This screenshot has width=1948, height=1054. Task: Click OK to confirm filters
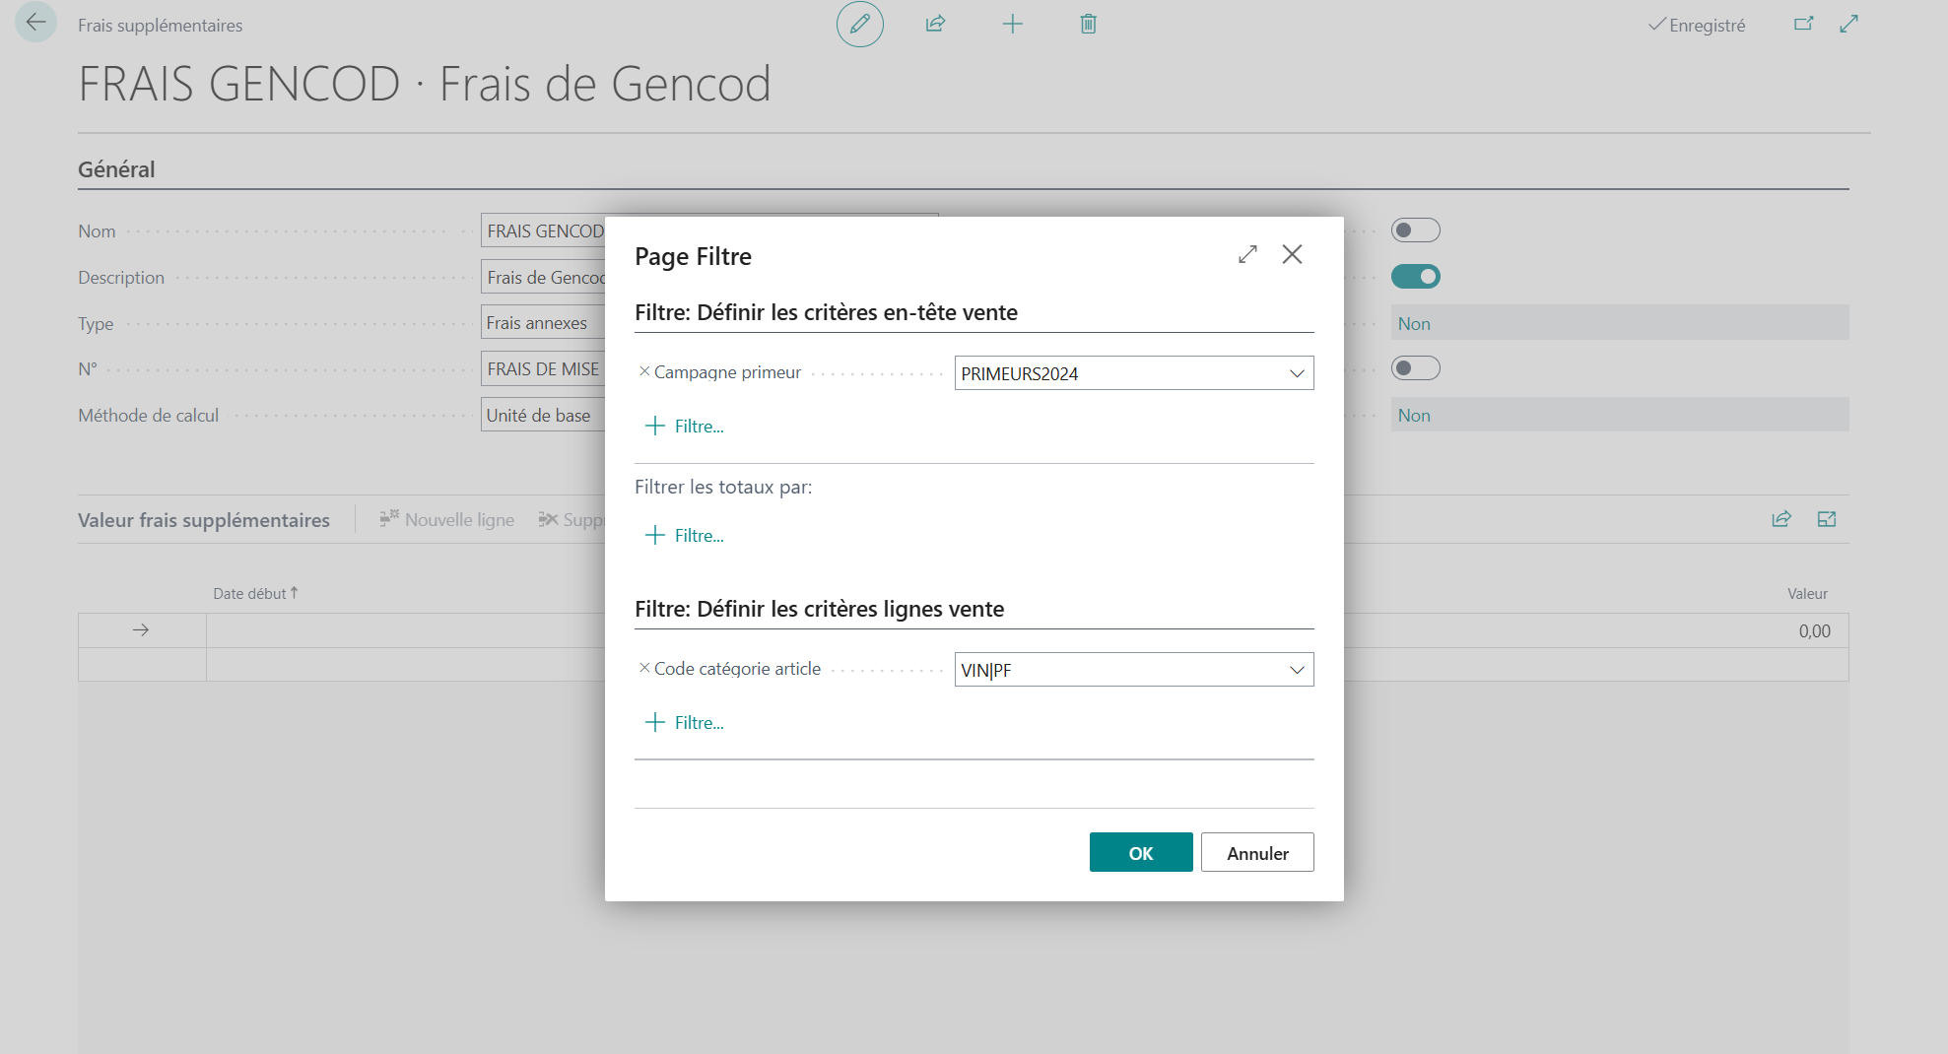click(x=1141, y=853)
